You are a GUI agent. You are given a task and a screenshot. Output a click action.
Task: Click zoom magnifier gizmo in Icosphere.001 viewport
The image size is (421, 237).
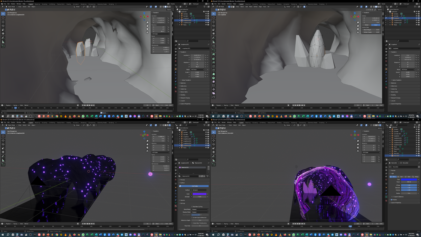coord(147,22)
